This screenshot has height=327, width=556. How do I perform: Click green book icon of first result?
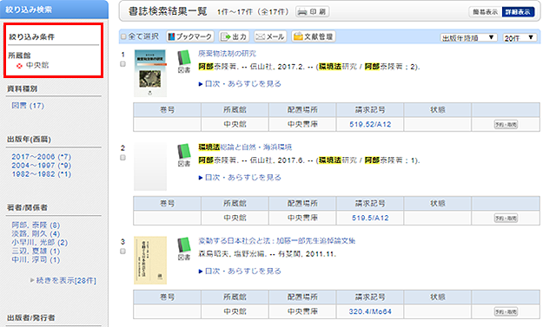coord(184,58)
